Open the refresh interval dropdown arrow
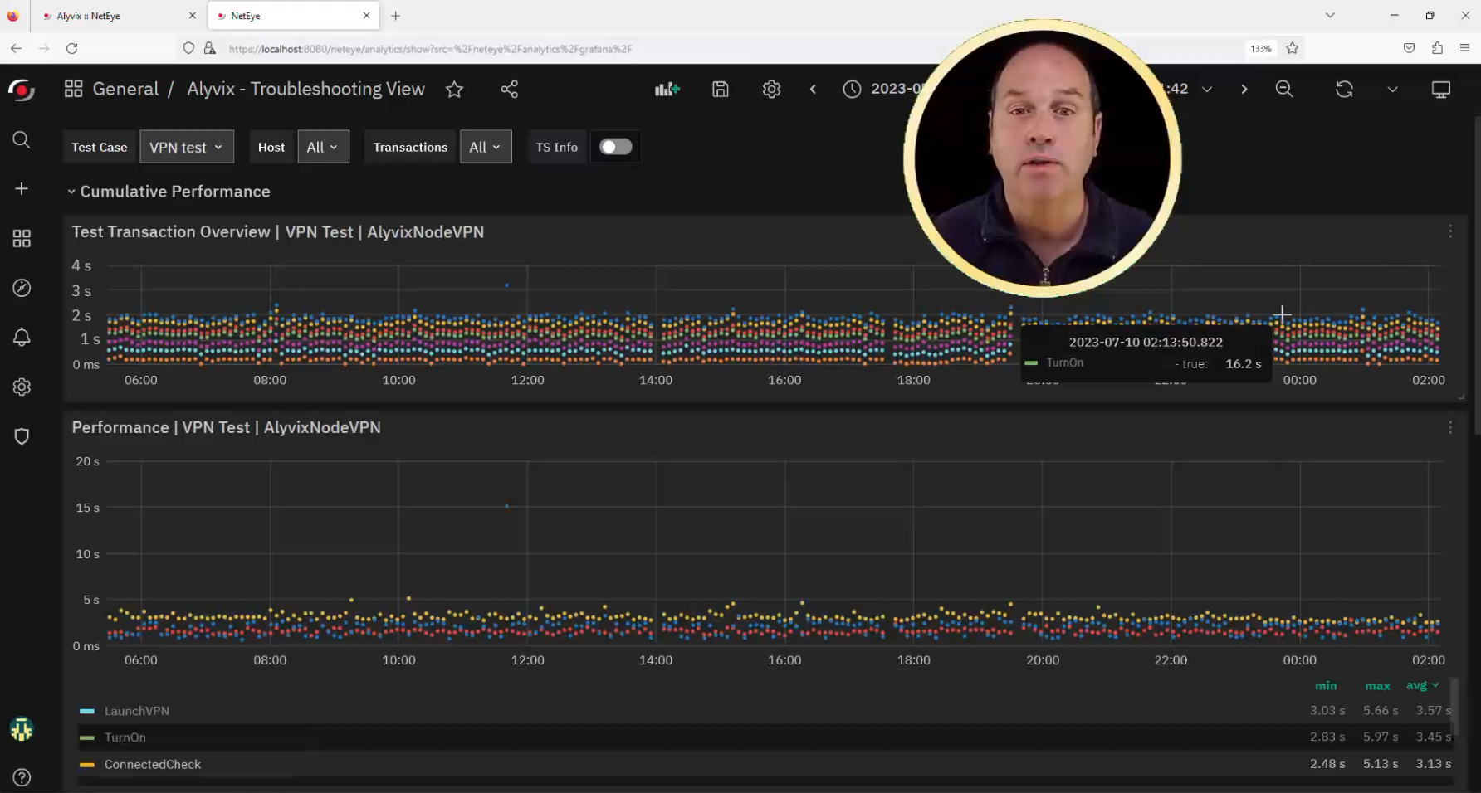 (1392, 89)
